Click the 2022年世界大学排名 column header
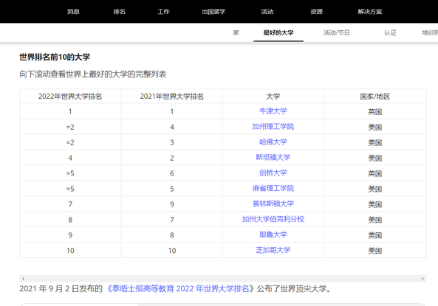438x306 pixels. pyautogui.click(x=70, y=97)
